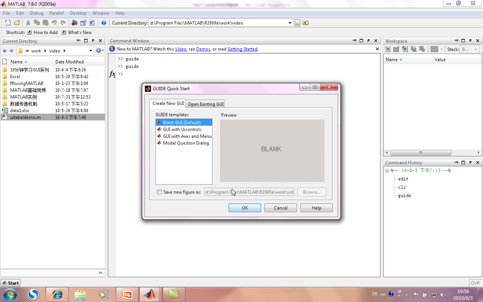Create new variable in Workspace toolbar
Viewport: 483px width, 302px height.
tap(388, 49)
